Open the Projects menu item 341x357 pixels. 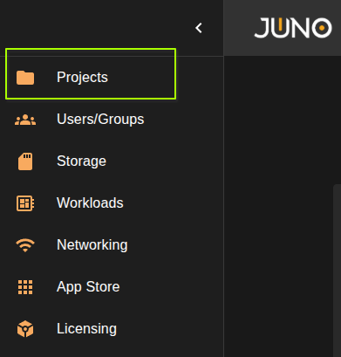pyautogui.click(x=82, y=78)
